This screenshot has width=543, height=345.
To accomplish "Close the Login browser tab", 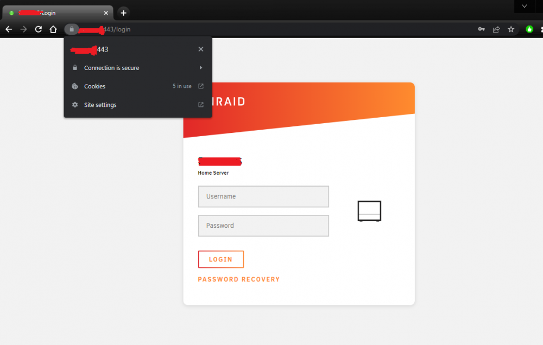I will tap(106, 13).
